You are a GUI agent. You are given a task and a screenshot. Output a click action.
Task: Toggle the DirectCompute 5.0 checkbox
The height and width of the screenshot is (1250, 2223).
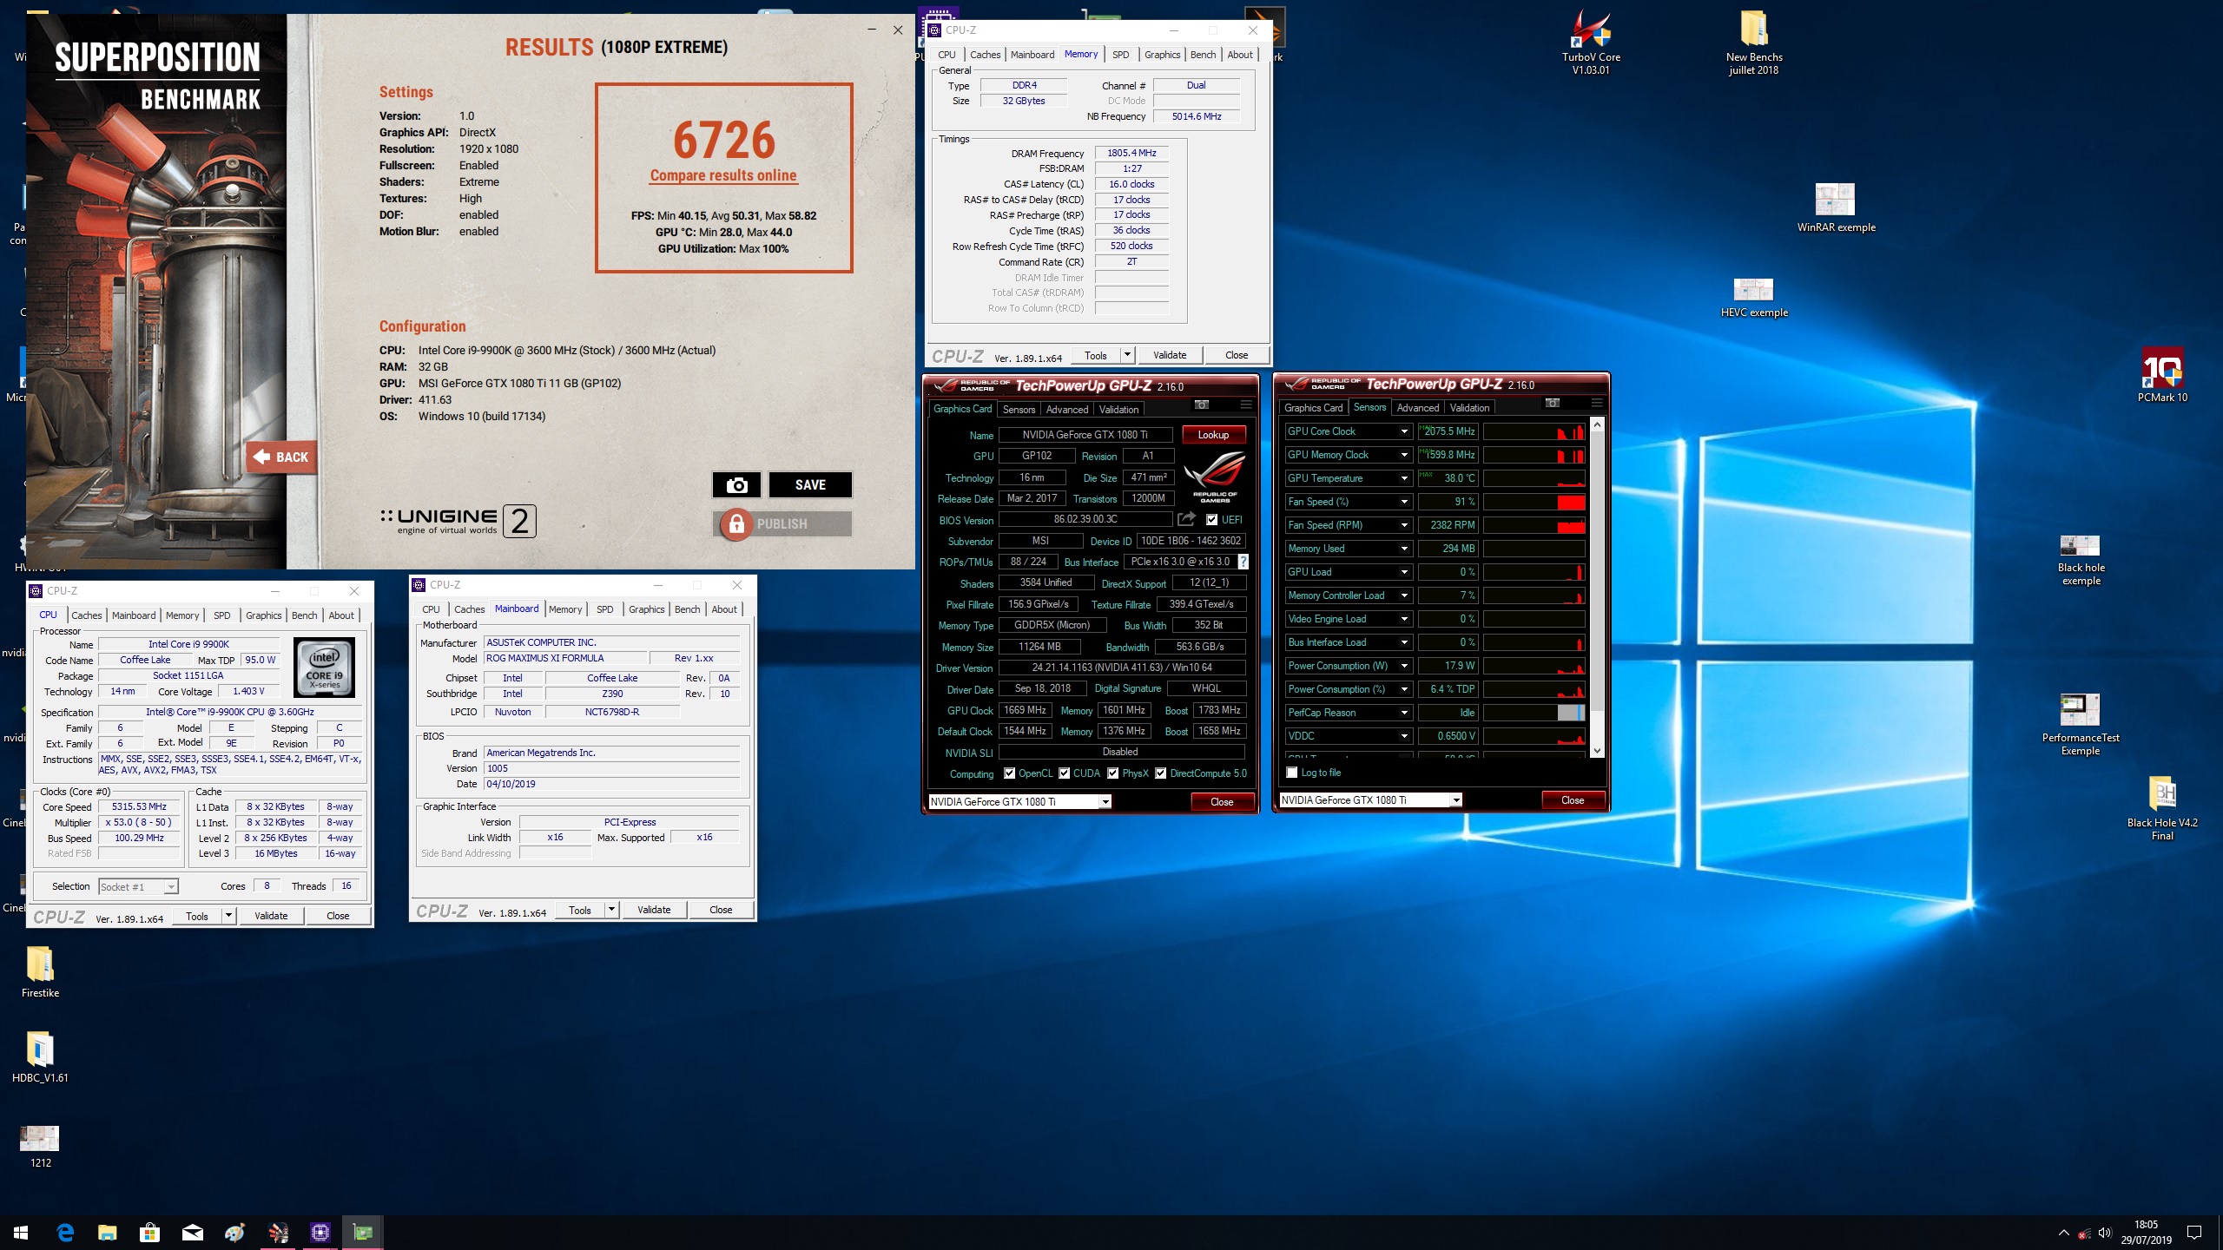(1160, 773)
